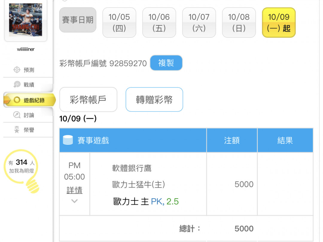Expand the chevron under 詳情
This screenshot has width=323, height=242.
(74, 201)
